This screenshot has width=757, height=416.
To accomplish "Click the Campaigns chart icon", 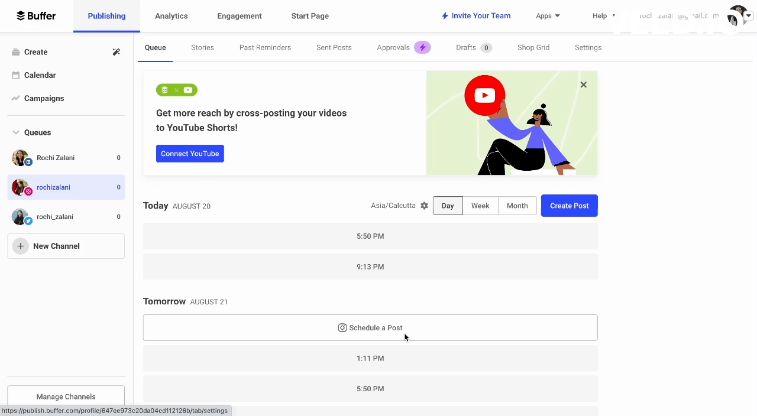I will pyautogui.click(x=16, y=98).
